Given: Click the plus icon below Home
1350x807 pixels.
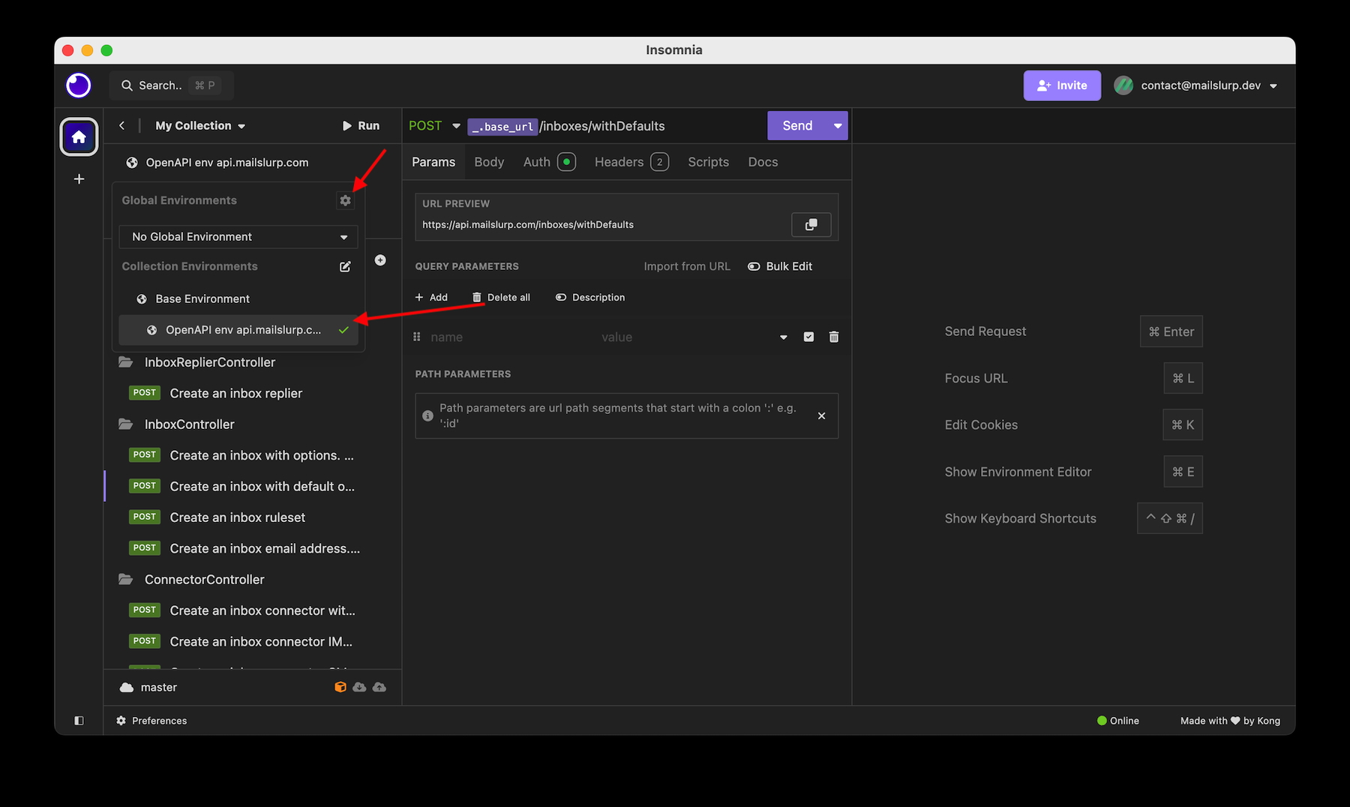Looking at the screenshot, I should pyautogui.click(x=79, y=179).
